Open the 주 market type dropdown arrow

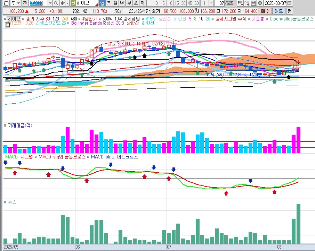(x=19, y=3)
